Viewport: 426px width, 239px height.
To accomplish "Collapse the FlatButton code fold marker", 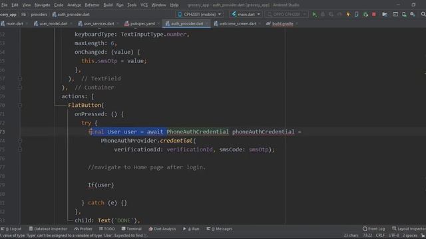I will click(x=20, y=105).
